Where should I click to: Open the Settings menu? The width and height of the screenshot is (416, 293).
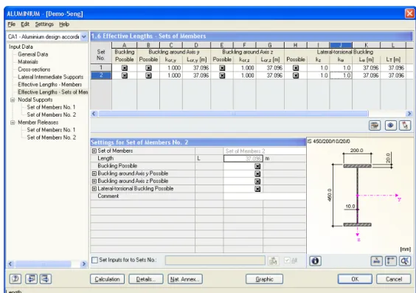click(44, 24)
